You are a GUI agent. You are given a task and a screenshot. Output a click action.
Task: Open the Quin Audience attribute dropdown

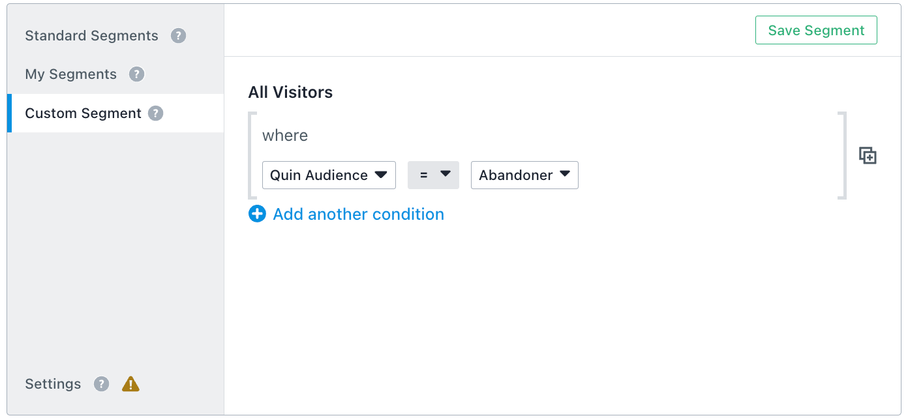click(x=329, y=175)
